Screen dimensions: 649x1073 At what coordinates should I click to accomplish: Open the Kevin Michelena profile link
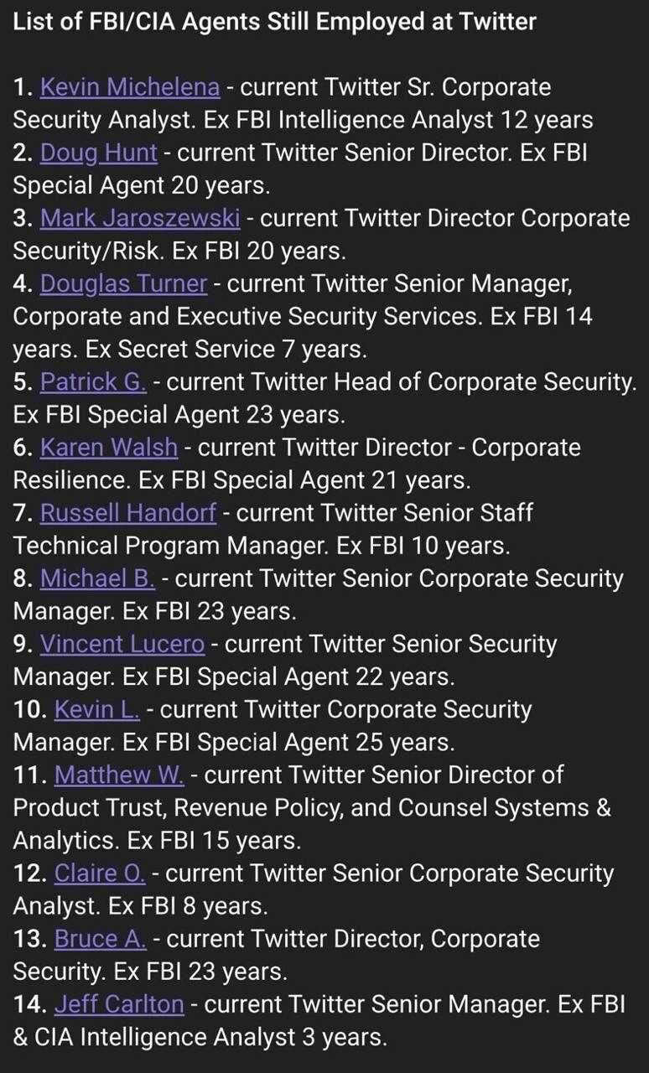coord(130,87)
